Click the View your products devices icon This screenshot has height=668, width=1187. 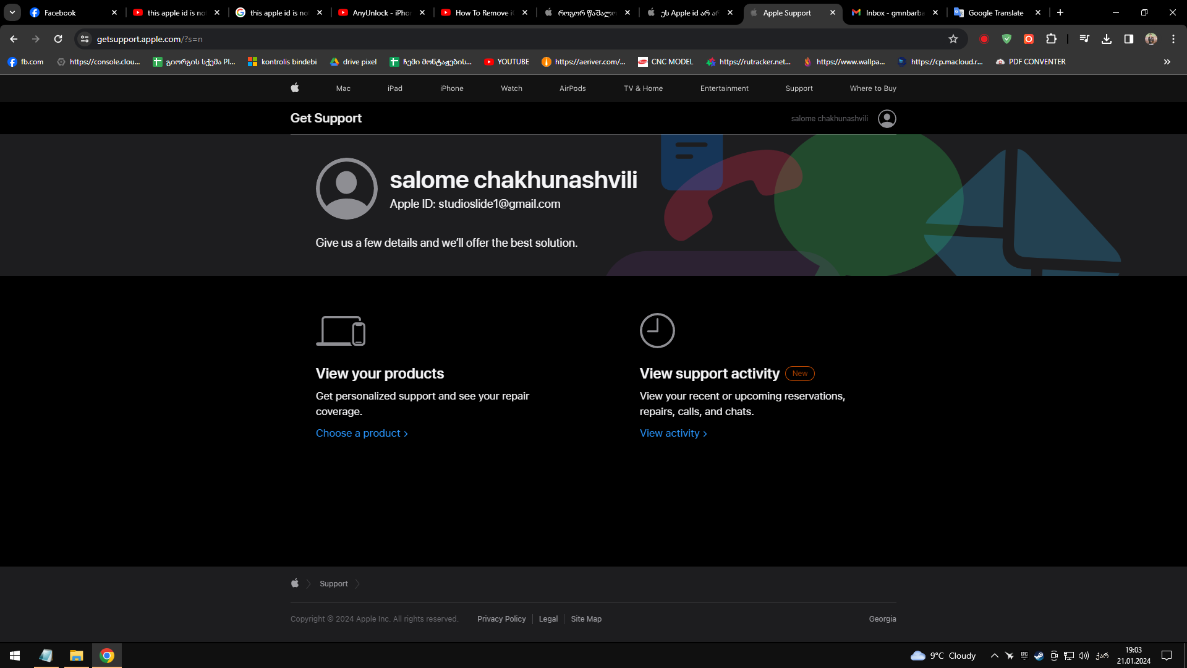pyautogui.click(x=341, y=331)
